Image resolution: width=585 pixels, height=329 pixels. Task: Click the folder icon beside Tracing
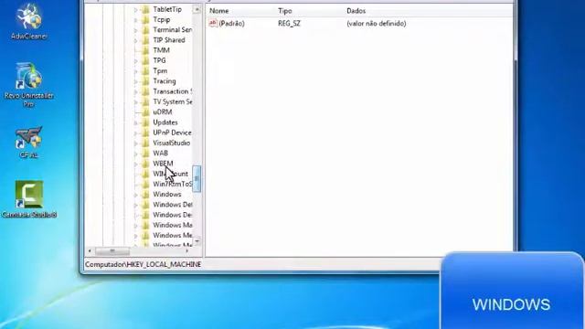coord(145,81)
